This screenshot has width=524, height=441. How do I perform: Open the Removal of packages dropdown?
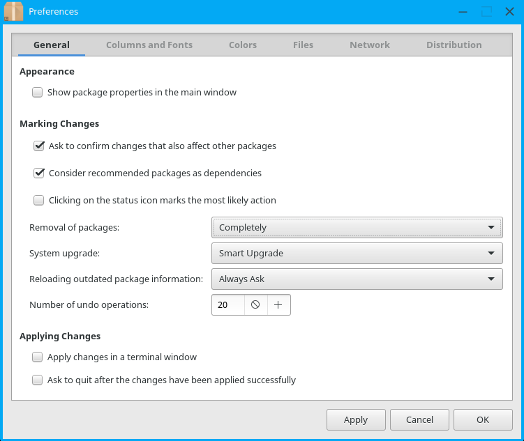click(357, 227)
